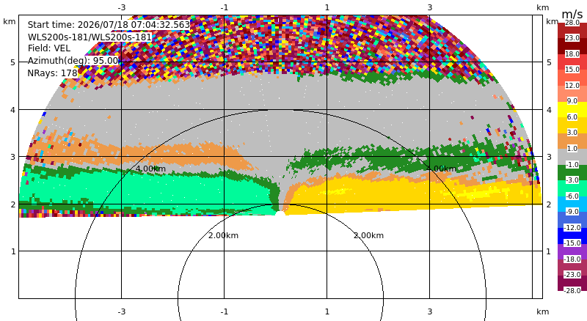
Task: Click the -3 tick label on bottom axis
Action: 121,311
